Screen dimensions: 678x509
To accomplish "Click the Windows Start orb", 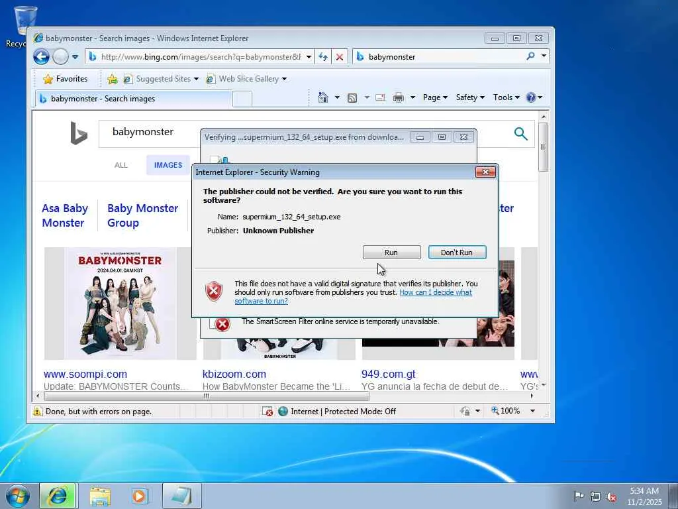I will point(18,496).
